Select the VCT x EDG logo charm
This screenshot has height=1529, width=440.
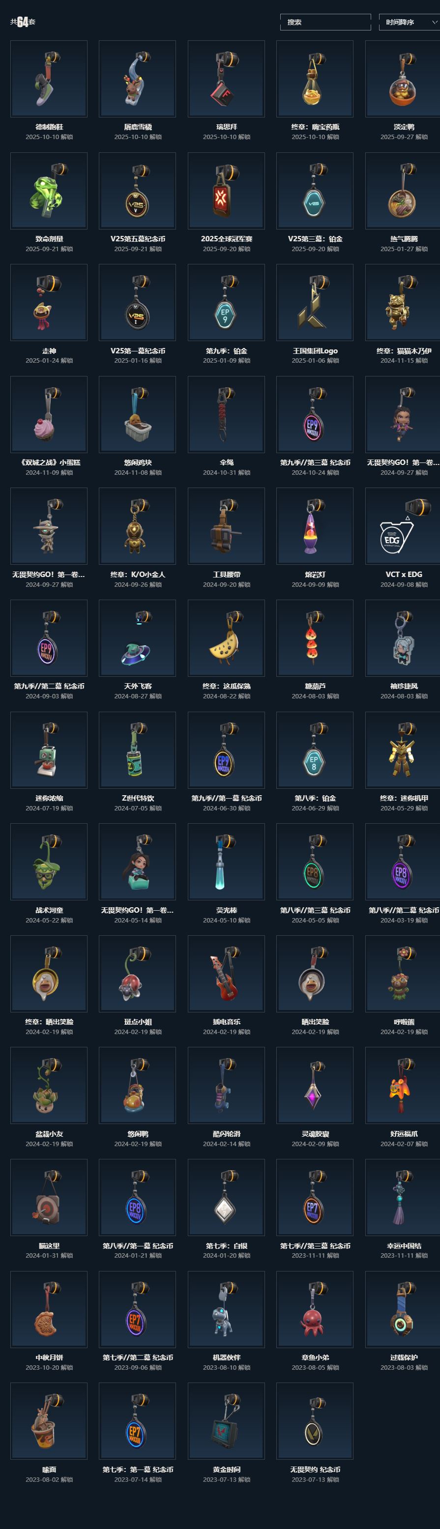click(404, 526)
